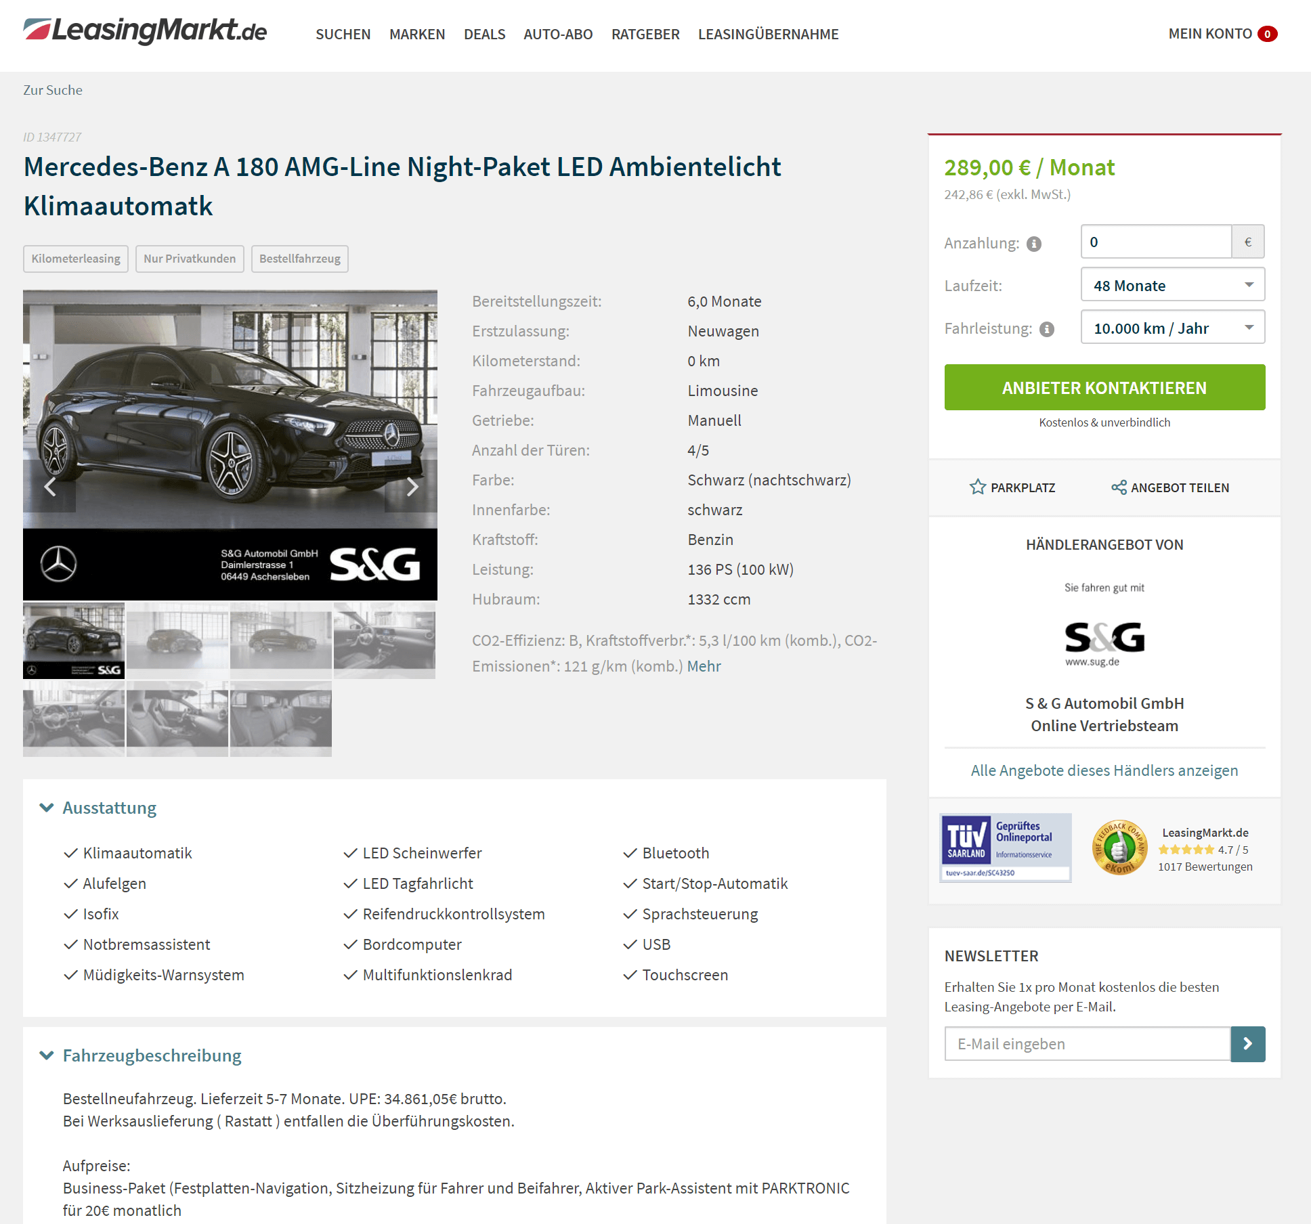Click the red notification badge
This screenshot has height=1224, width=1311.
click(1267, 34)
